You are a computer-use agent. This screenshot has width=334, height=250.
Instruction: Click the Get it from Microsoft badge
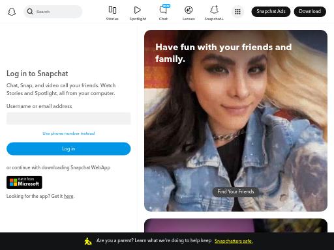pos(24,182)
